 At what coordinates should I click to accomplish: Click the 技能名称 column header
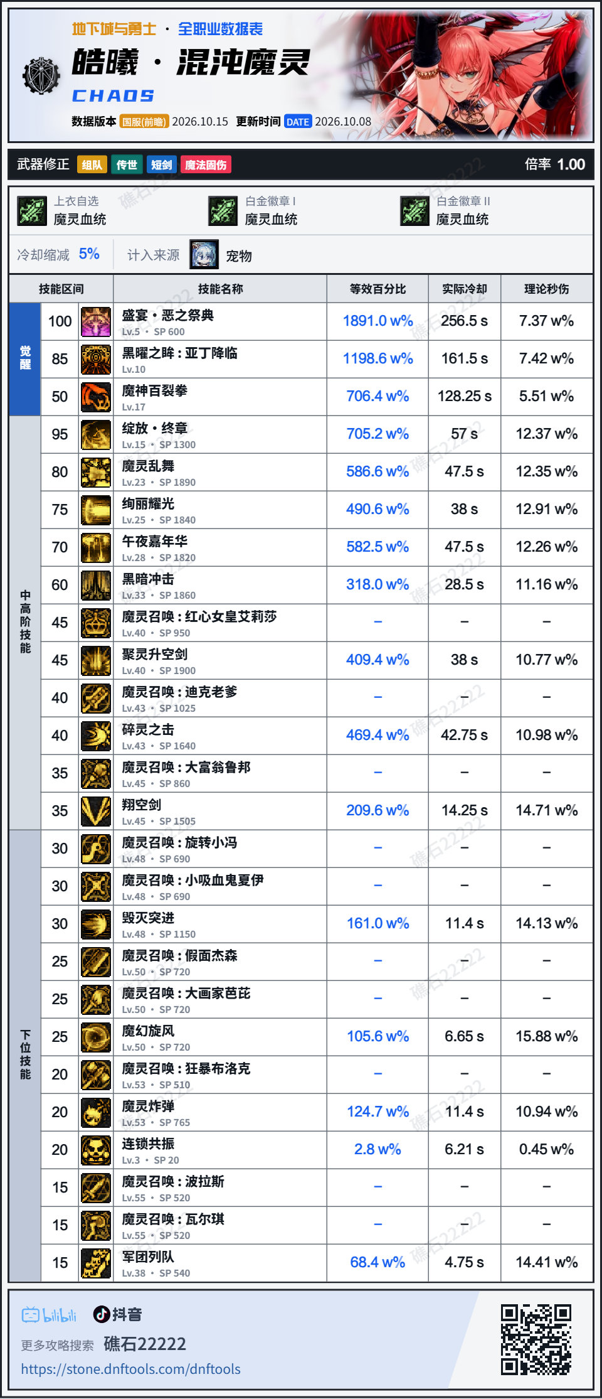[221, 289]
